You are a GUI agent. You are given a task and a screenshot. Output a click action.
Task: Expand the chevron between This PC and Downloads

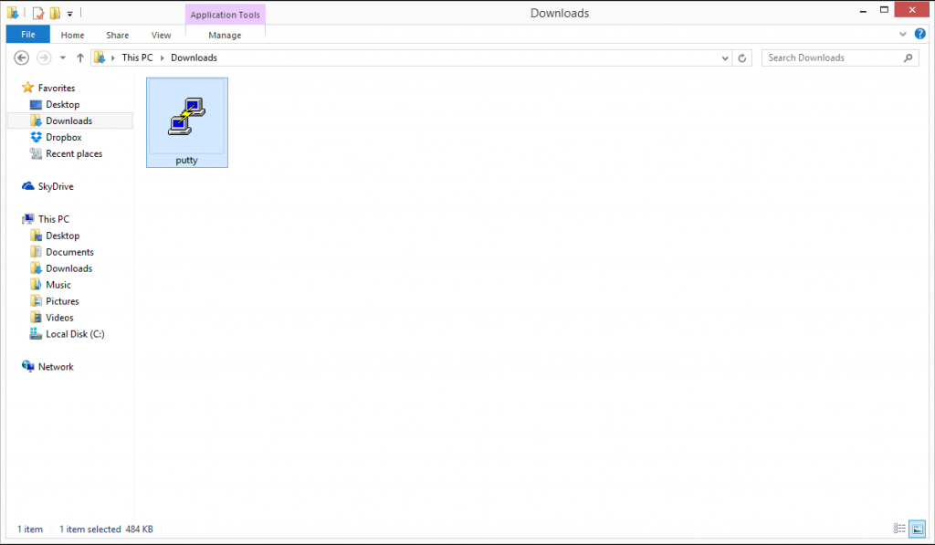(x=162, y=58)
